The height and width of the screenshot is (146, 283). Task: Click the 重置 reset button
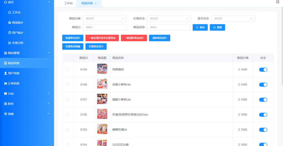[217, 28]
